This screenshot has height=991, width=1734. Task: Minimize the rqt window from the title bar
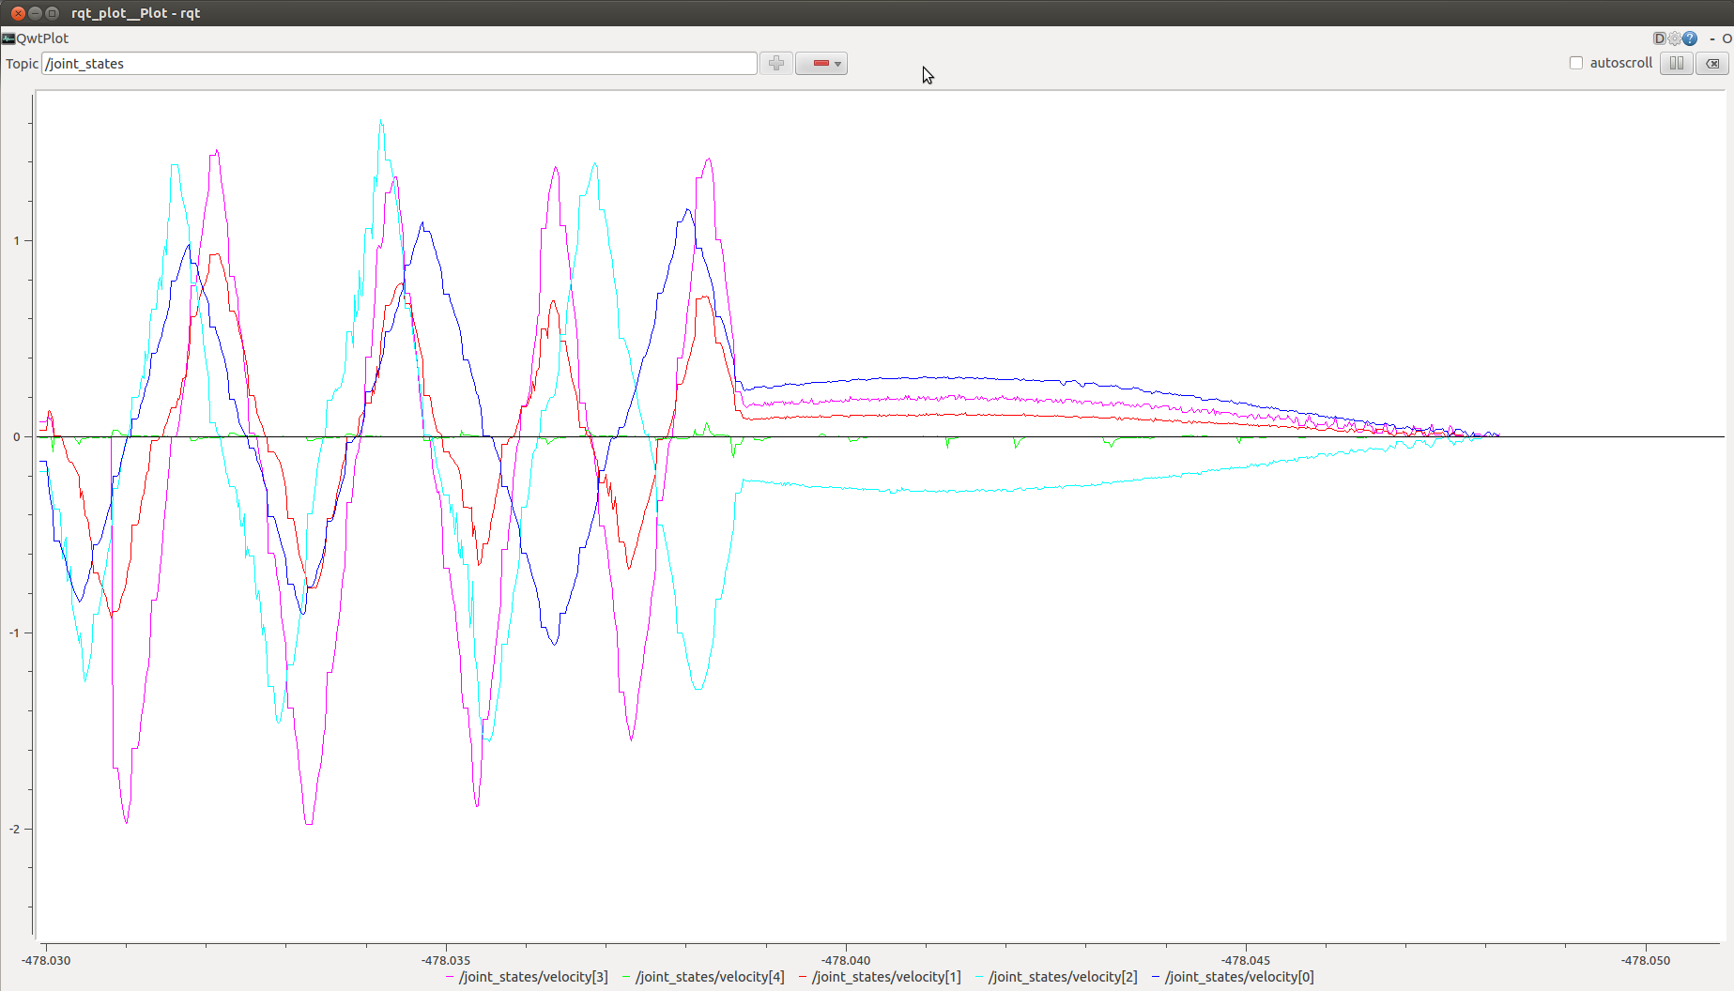(35, 13)
